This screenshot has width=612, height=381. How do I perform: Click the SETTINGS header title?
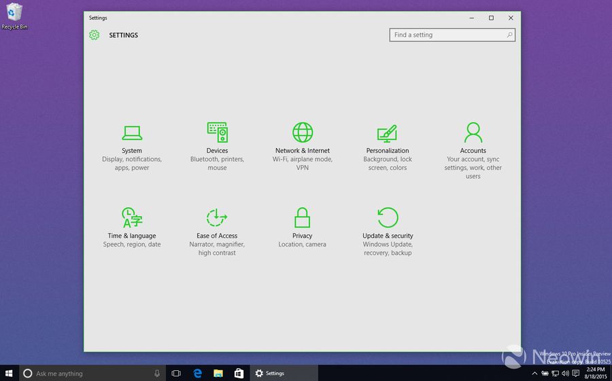click(123, 35)
